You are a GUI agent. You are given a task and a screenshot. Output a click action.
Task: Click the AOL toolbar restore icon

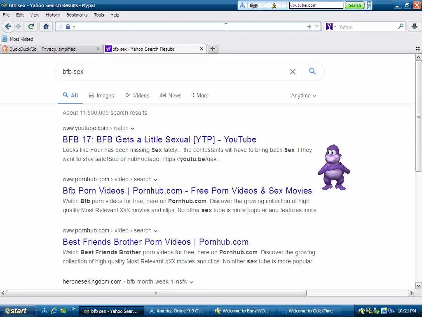(x=369, y=3)
